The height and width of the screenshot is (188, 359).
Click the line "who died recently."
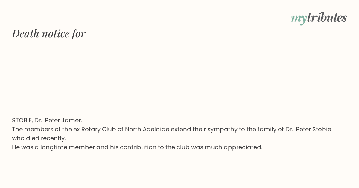(39, 138)
